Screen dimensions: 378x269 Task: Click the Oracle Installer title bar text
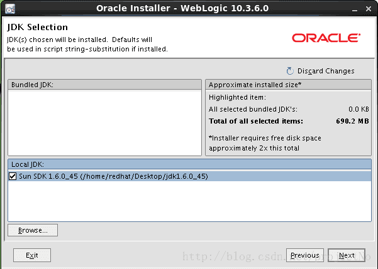pos(182,8)
